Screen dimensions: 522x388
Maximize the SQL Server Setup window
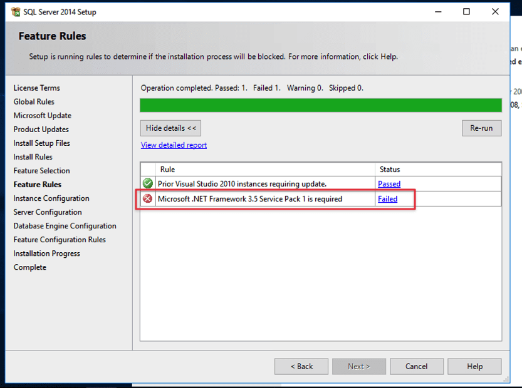click(x=466, y=12)
